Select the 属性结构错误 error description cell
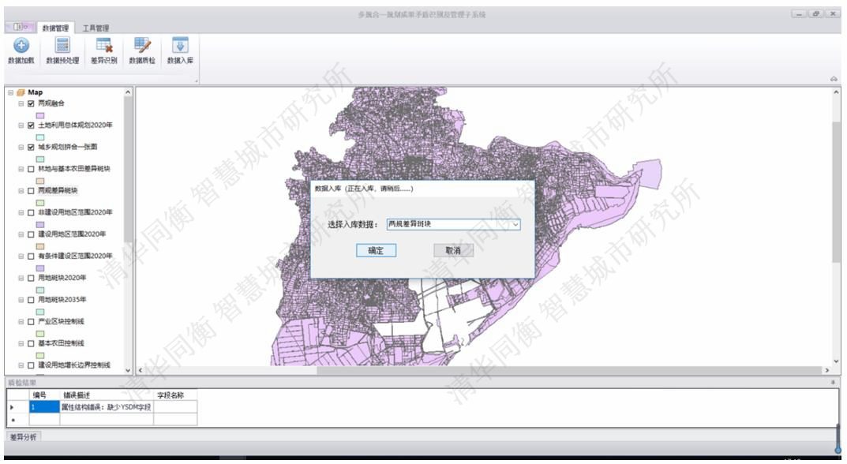The image size is (847, 464). tap(106, 407)
